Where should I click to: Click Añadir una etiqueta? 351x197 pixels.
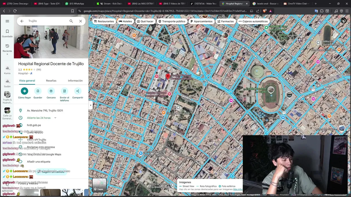coord(38,162)
